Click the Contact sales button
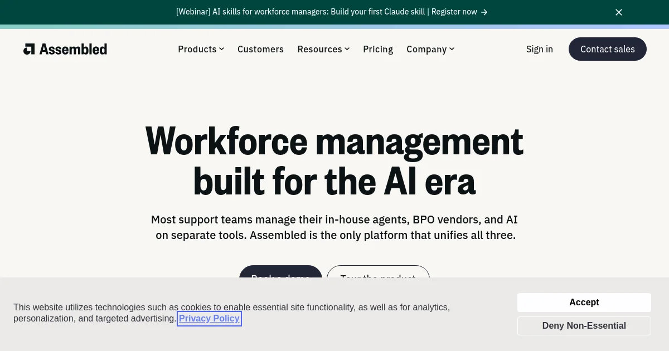This screenshot has width=669, height=351. tap(608, 49)
